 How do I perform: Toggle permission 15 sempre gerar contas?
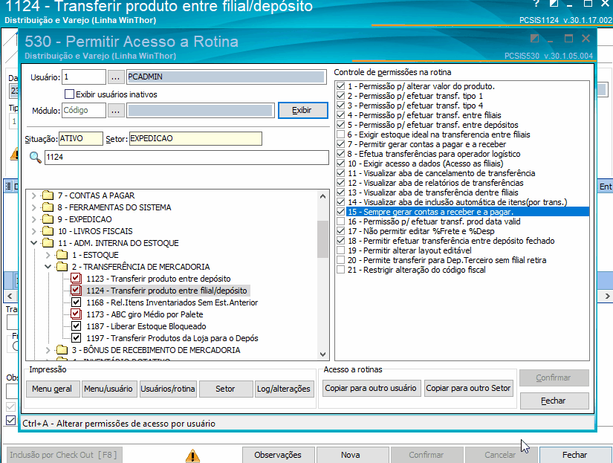coord(340,212)
